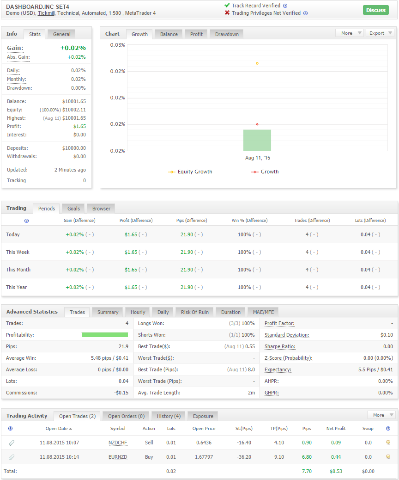Click the green Aug 11 growth bar

pos(257,140)
